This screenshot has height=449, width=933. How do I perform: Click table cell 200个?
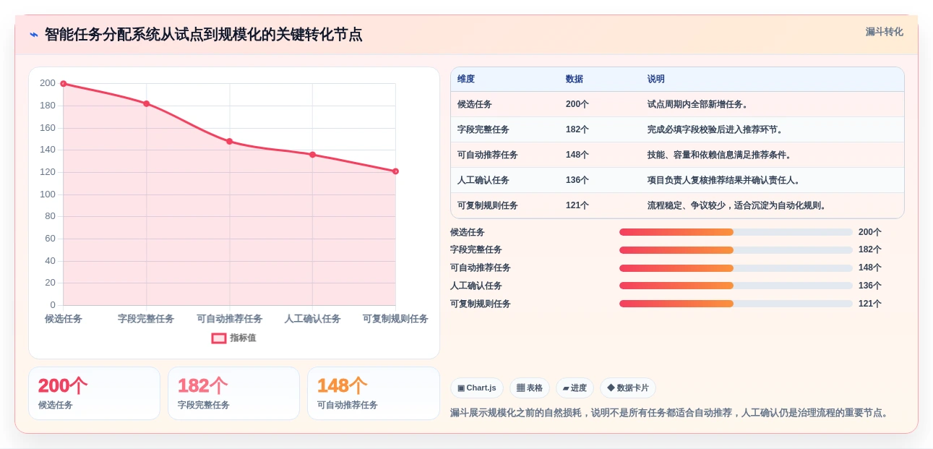[x=577, y=104]
